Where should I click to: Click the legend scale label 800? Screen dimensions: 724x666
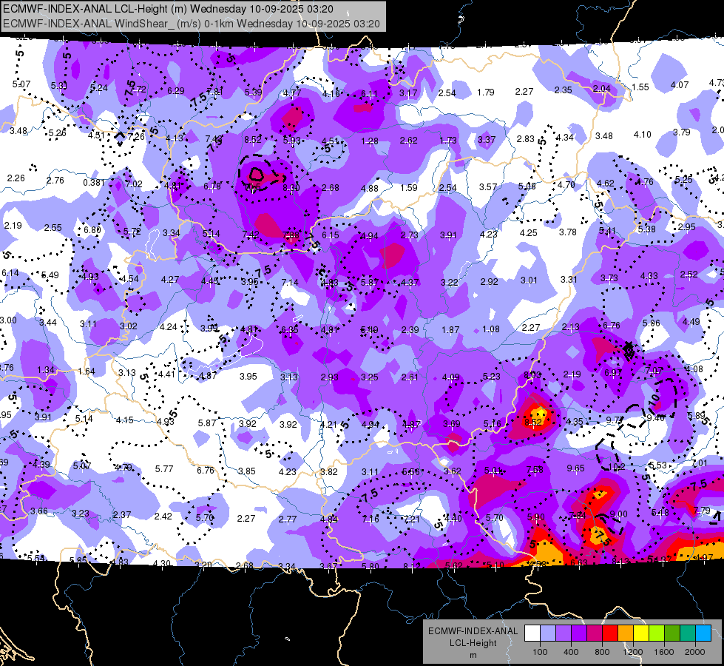[602, 652]
